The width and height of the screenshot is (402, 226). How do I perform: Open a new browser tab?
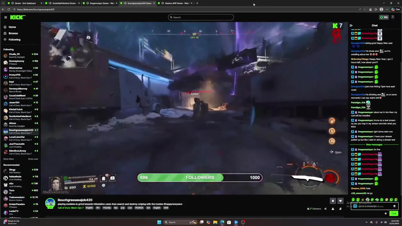click(197, 3)
